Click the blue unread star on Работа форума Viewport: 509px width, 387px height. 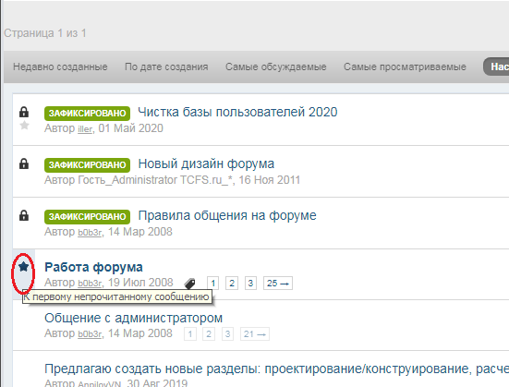click(x=23, y=267)
